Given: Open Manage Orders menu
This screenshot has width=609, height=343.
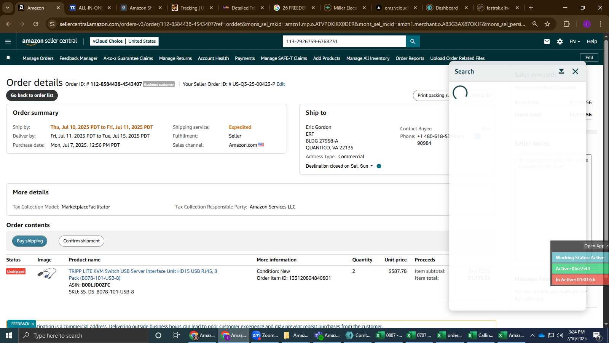Looking at the screenshot, I should 38,58.
